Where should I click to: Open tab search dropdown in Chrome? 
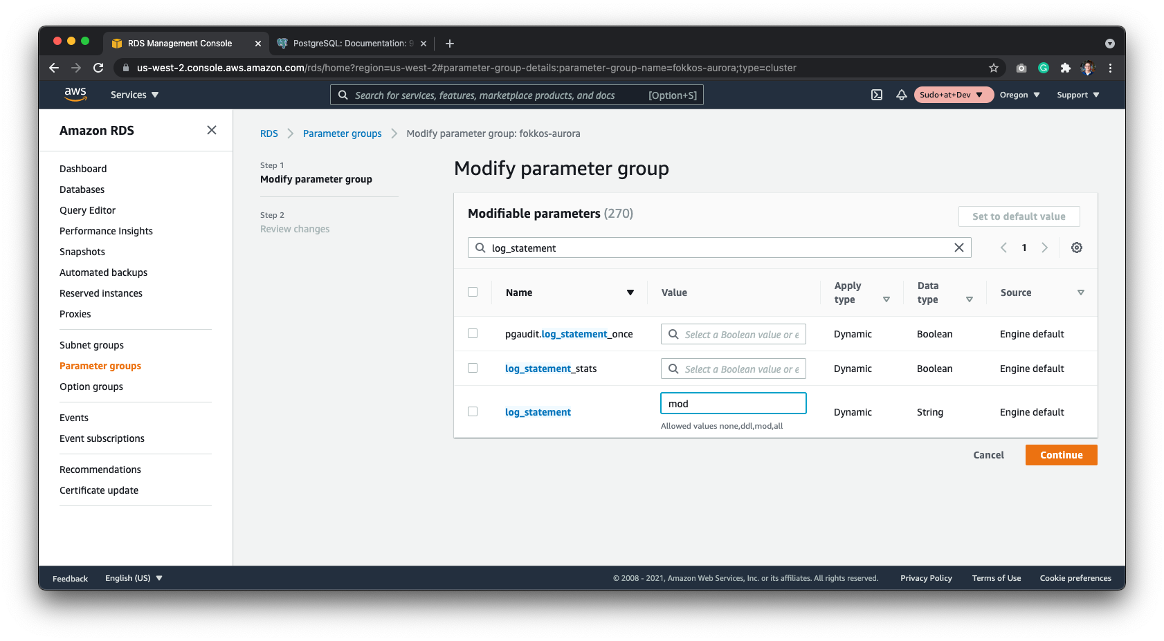1110,44
